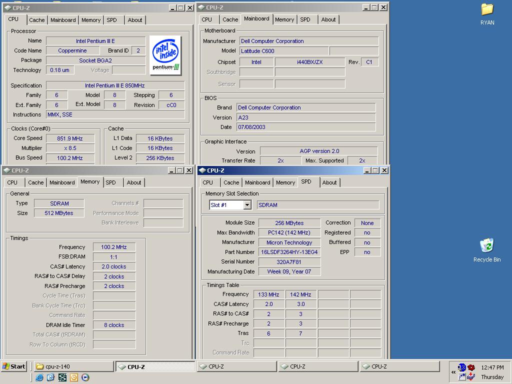Launch Windows Media Player from quick launch

click(85, 377)
